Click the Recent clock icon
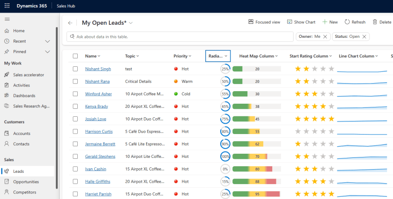Screen dimensions: 393x199 point(7,41)
